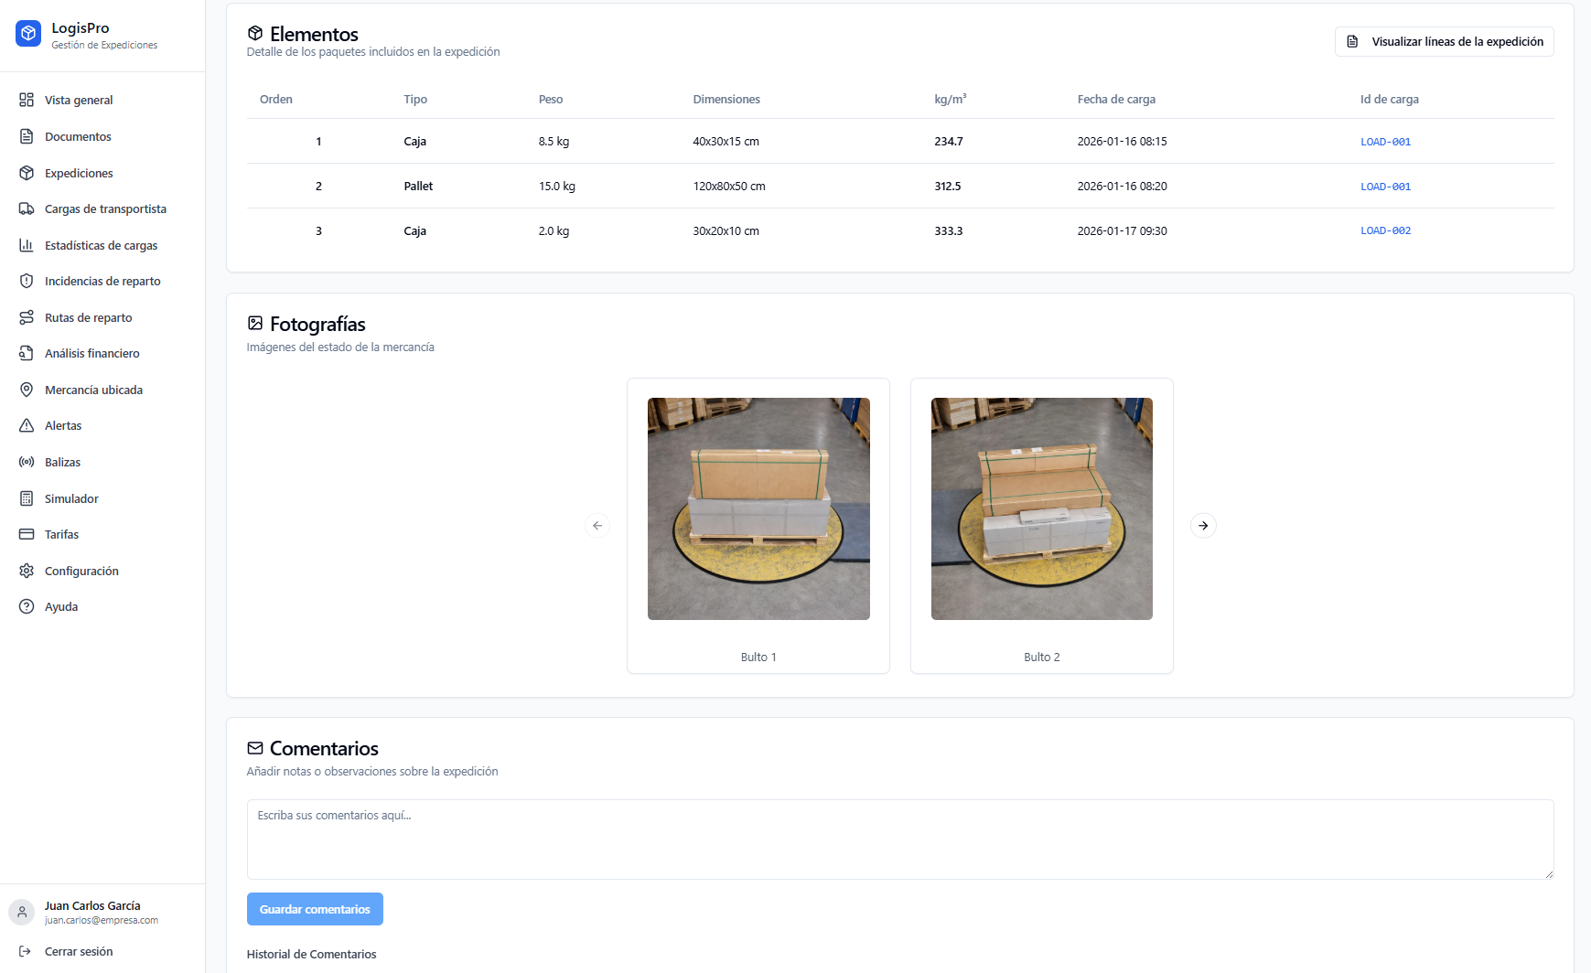
Task: Select the Simulador calculator icon
Action: (x=27, y=498)
